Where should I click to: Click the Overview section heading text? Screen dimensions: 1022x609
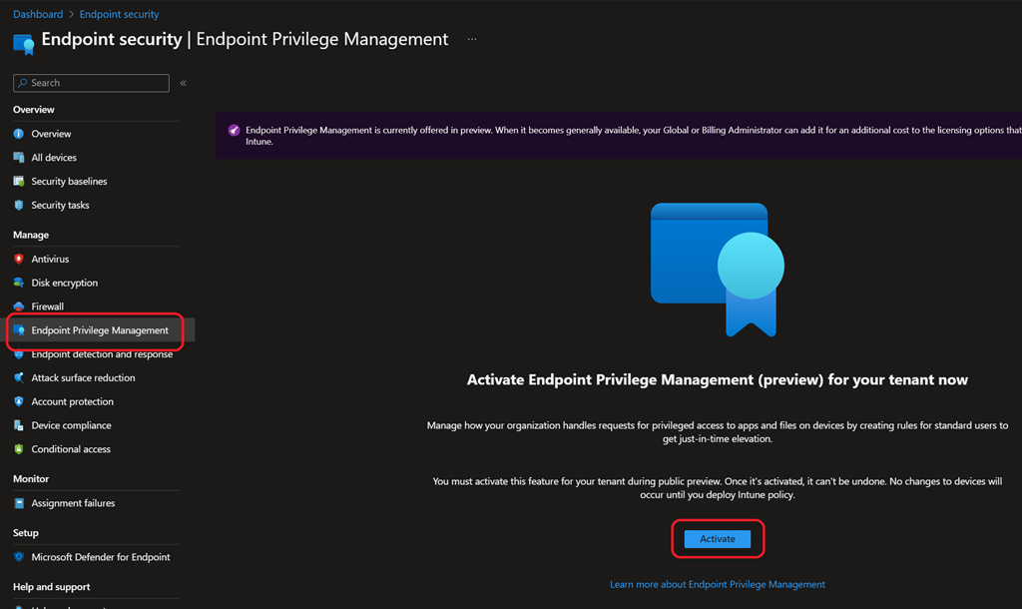pyautogui.click(x=33, y=110)
